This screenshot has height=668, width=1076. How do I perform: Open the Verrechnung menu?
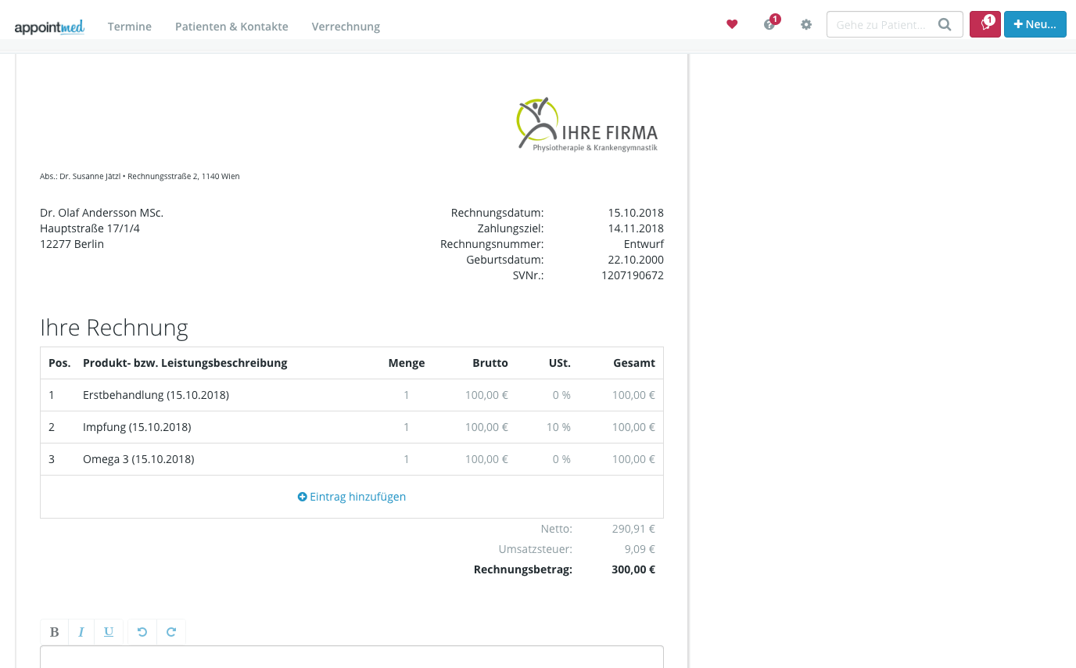coord(346,27)
